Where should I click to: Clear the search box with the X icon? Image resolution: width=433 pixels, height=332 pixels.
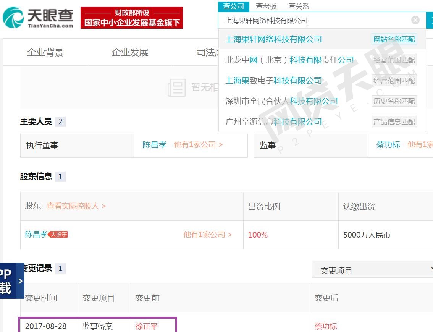point(415,20)
